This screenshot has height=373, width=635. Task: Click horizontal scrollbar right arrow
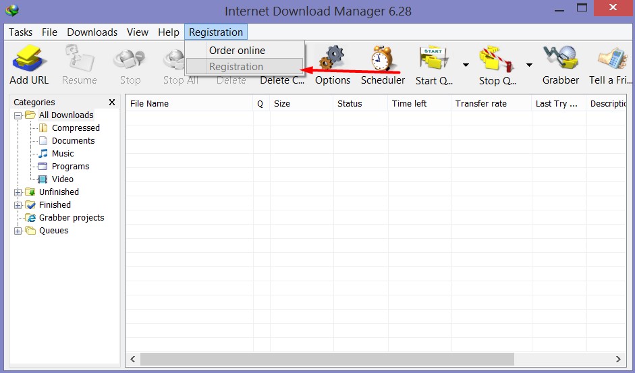(x=618, y=359)
